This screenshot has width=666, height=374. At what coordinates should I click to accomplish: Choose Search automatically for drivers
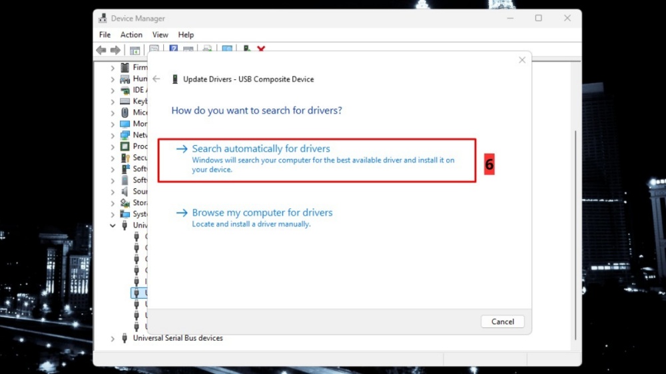tap(260, 149)
